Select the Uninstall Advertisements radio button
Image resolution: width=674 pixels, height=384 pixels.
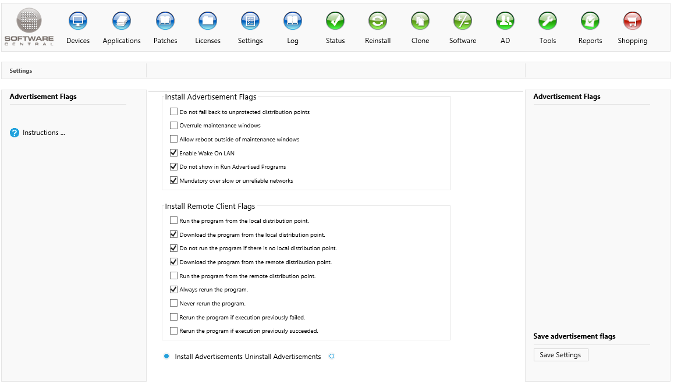(332, 356)
